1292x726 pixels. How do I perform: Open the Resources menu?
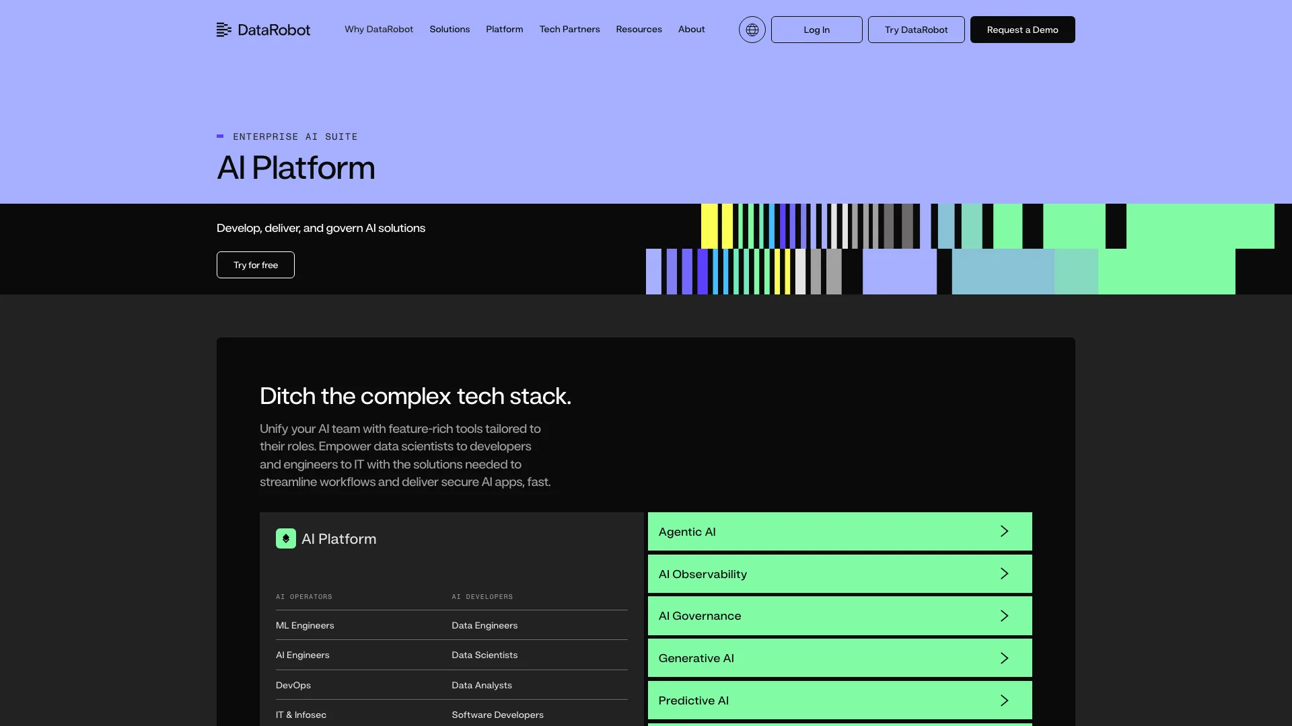639,30
